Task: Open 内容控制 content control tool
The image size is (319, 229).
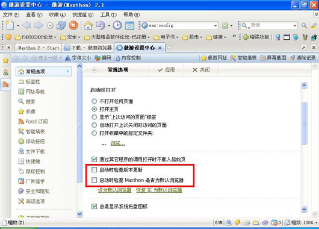Action: click(x=128, y=58)
